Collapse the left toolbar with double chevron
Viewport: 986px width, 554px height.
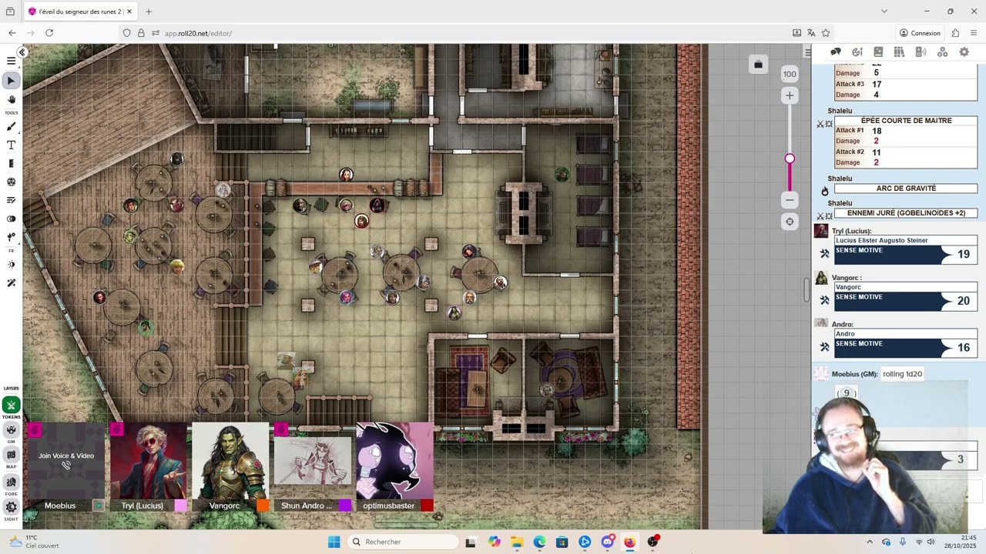click(x=22, y=52)
